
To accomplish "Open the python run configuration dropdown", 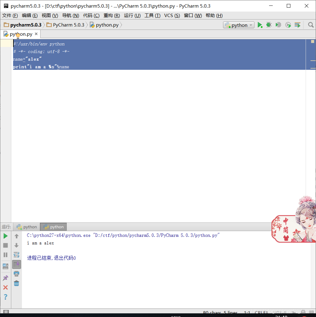I will click(x=239, y=25).
